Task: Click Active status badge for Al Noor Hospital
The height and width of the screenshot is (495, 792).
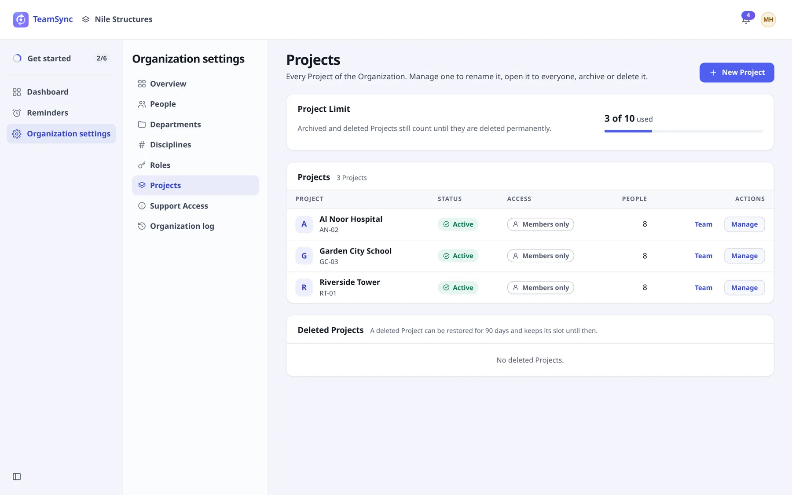Action: point(458,224)
